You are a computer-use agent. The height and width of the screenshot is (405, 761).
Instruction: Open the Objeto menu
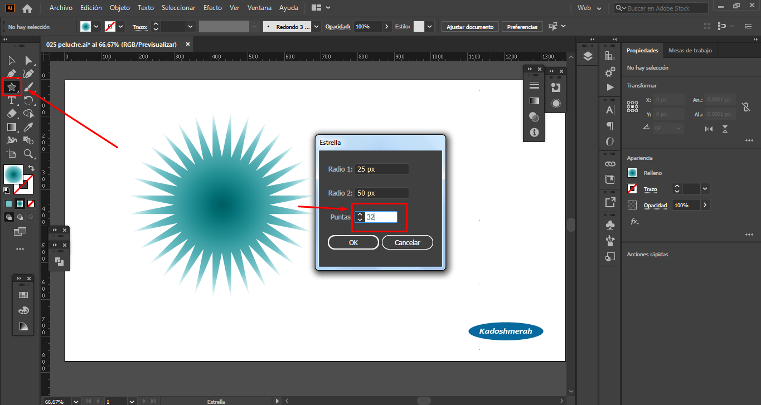[x=120, y=8]
